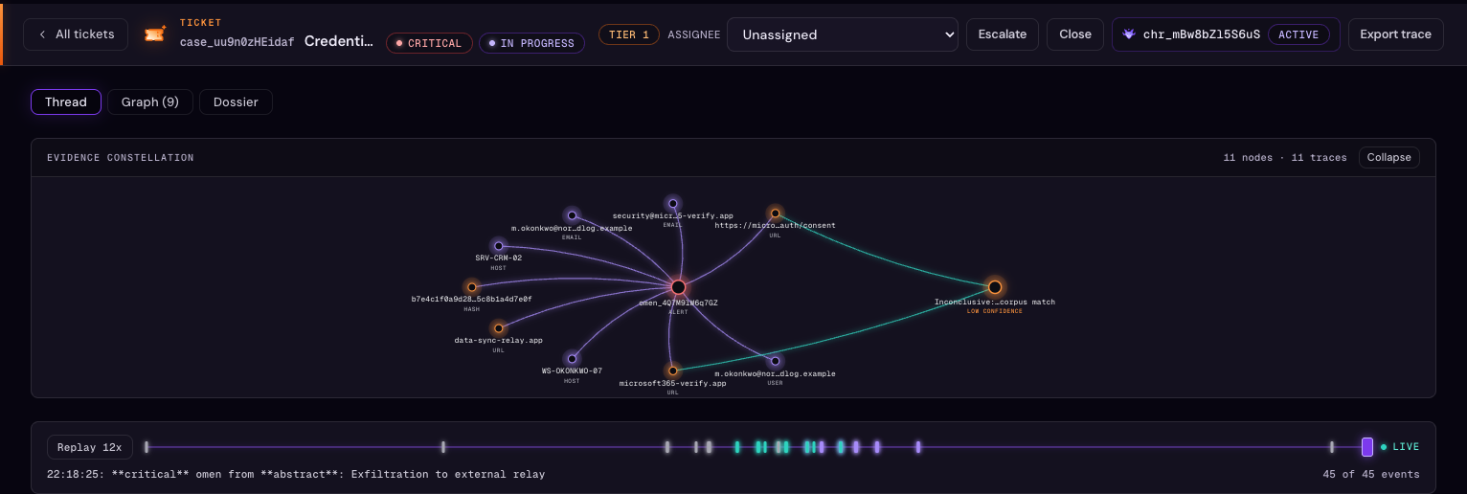
Task: Export the trace
Action: 1395,34
